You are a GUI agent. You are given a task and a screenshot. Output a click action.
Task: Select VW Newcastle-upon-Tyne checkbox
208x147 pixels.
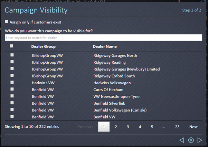pos(12,96)
